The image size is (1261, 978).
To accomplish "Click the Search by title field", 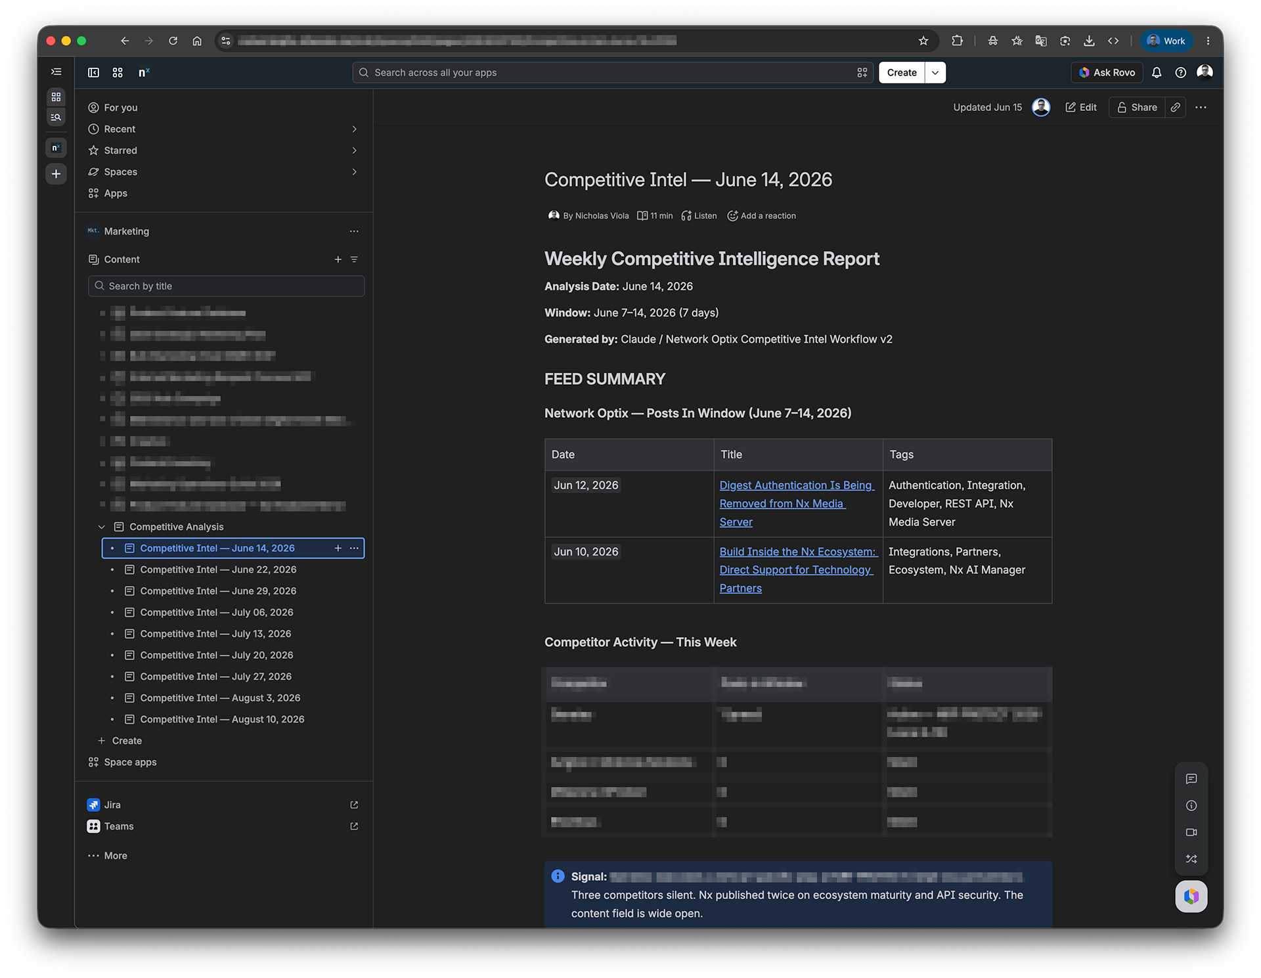I will tap(227, 286).
